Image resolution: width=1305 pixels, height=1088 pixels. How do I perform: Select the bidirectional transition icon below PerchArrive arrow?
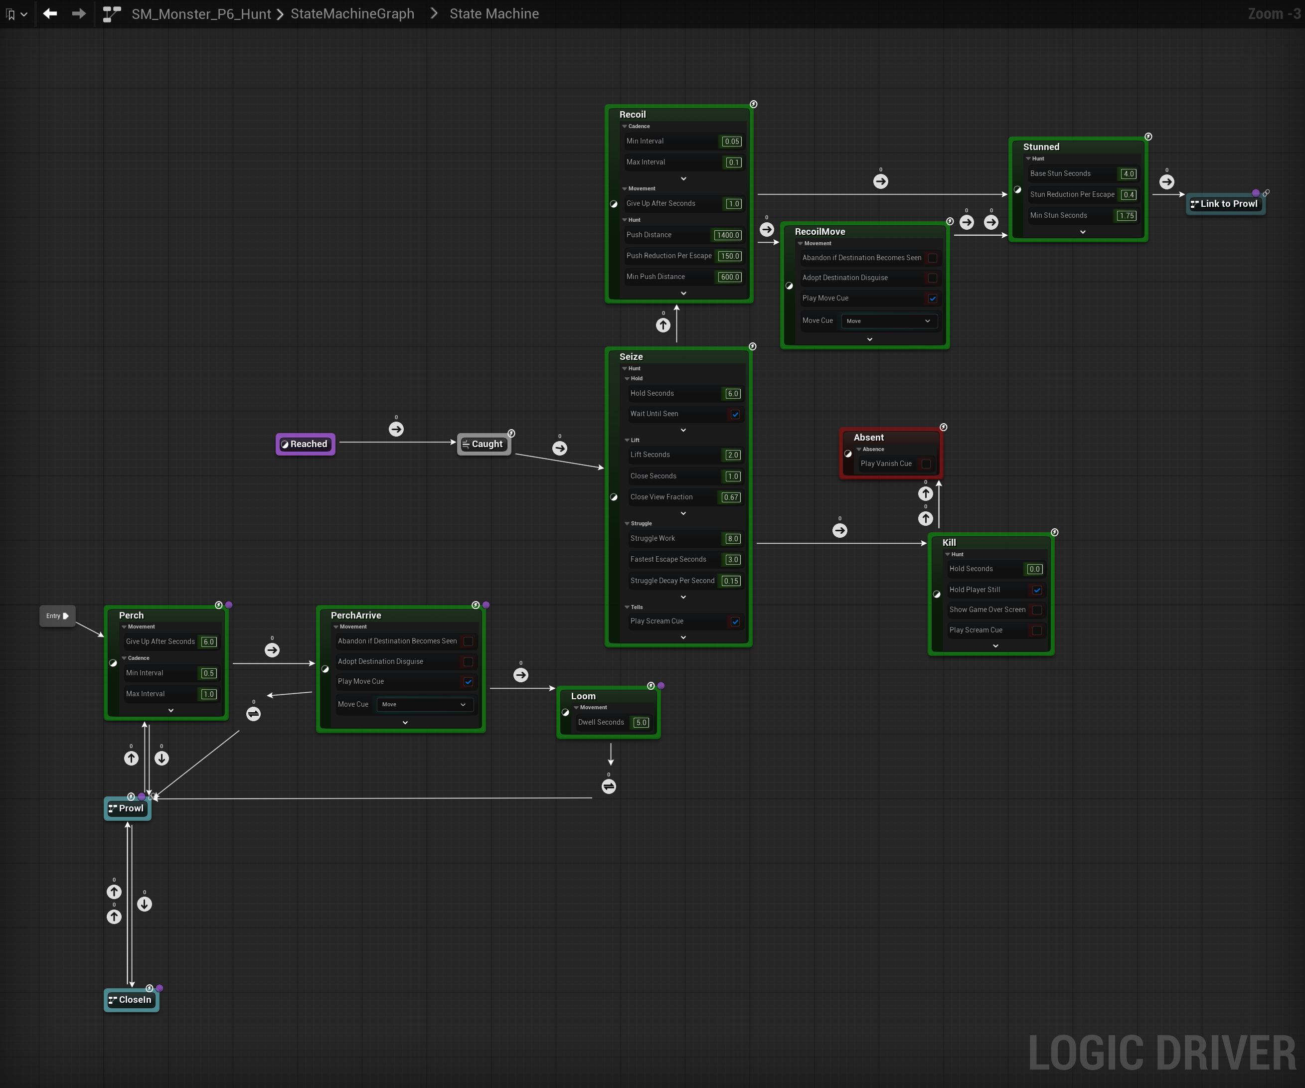(254, 714)
